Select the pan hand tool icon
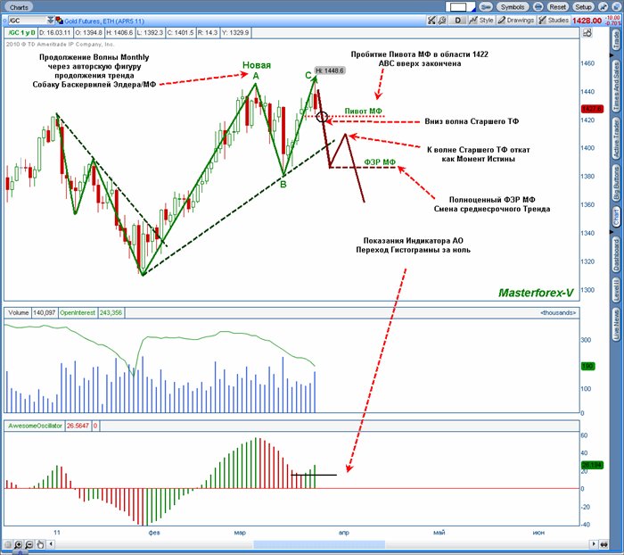Screen dimensions: 624x555 coord(40,544)
